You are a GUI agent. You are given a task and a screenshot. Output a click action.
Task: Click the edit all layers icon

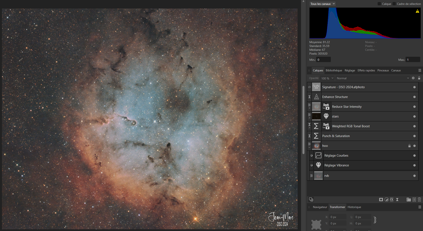(x=311, y=199)
